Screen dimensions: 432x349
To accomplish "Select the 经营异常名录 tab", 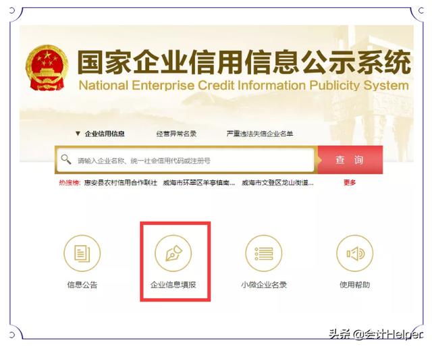I will (176, 134).
